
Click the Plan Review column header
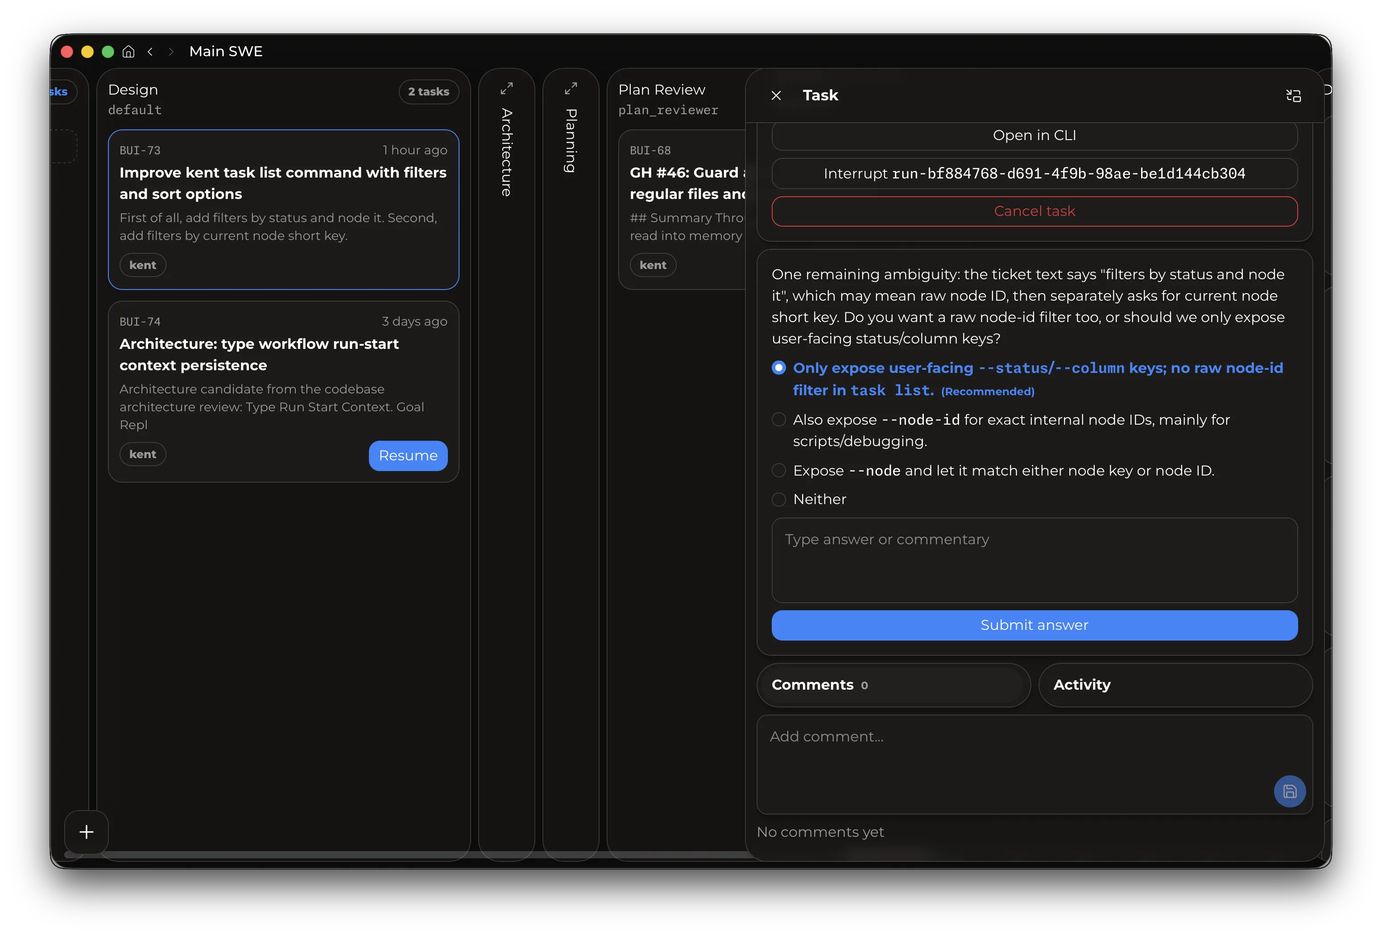coord(662,90)
